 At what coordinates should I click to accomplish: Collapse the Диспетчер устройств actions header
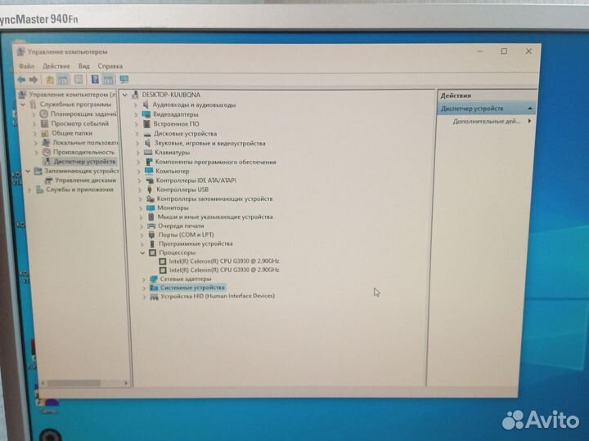pos(529,109)
